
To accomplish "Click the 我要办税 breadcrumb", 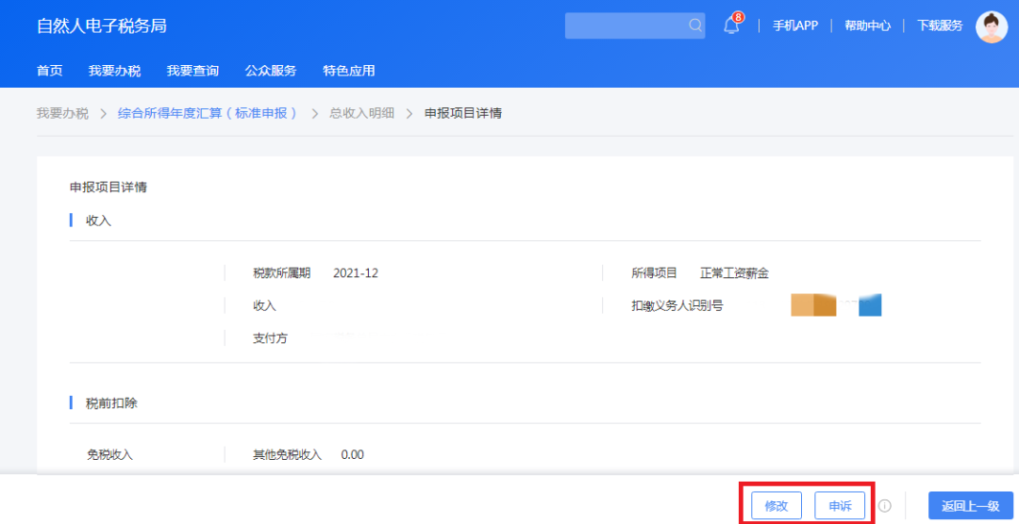I will click(x=62, y=114).
